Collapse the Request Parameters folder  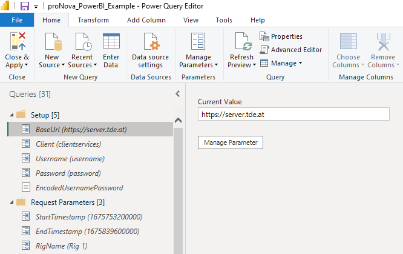point(13,202)
